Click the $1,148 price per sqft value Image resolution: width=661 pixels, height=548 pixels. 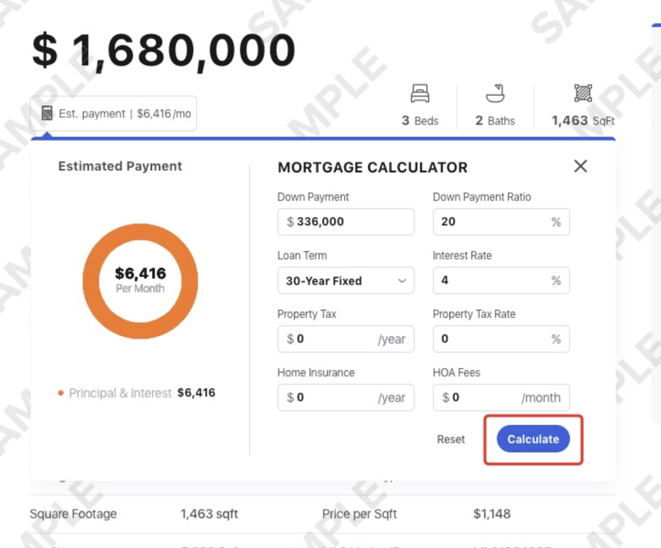click(492, 514)
